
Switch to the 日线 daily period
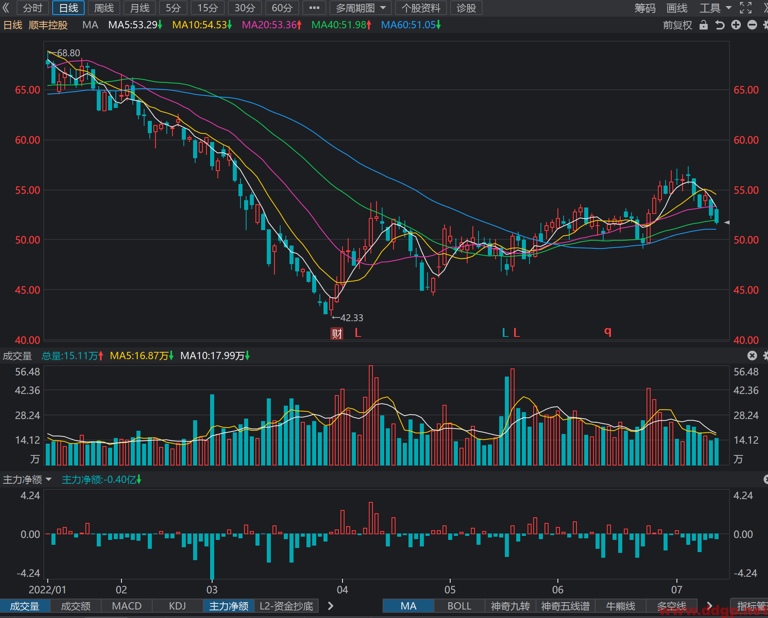[x=68, y=8]
